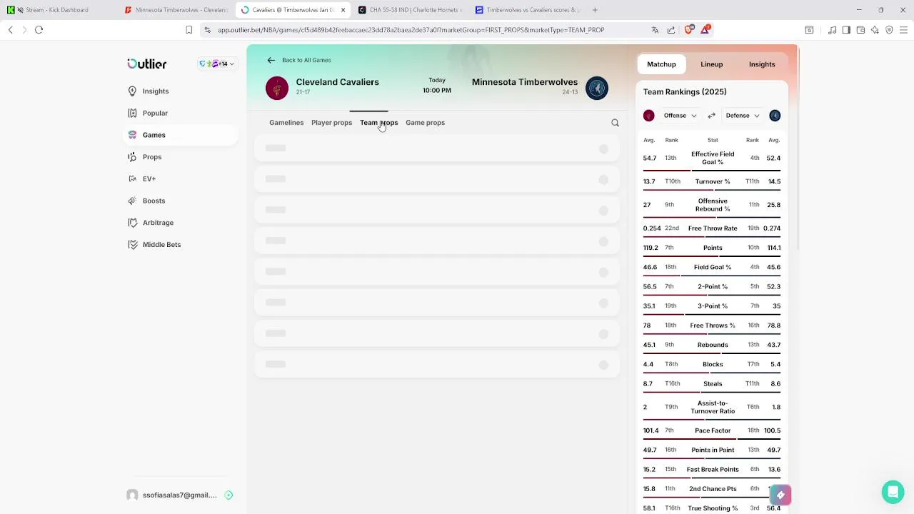Select the Team props tab
Image resolution: width=914 pixels, height=514 pixels.
tap(378, 123)
